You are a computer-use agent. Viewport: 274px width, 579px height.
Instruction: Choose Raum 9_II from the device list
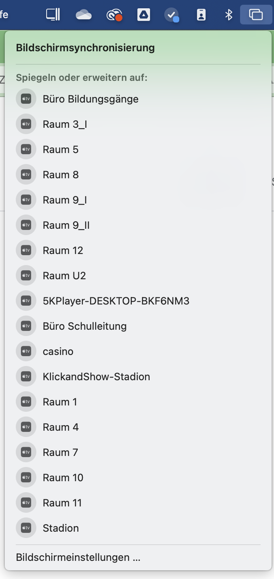[66, 225]
